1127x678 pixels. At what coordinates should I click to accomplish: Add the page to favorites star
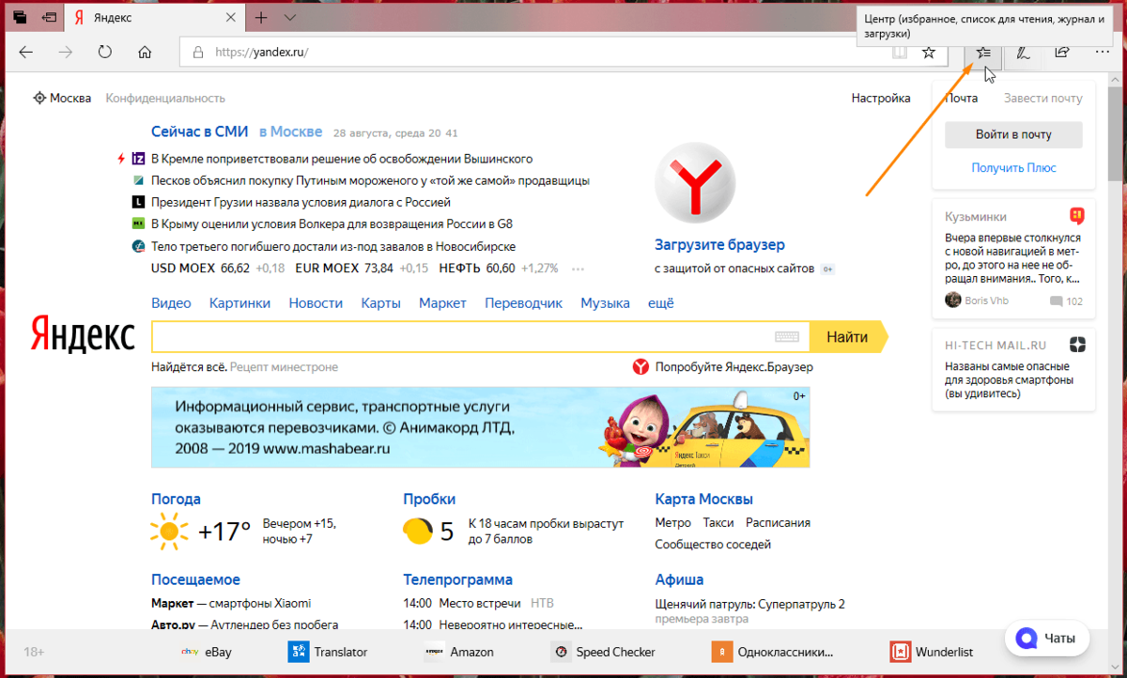coord(928,54)
